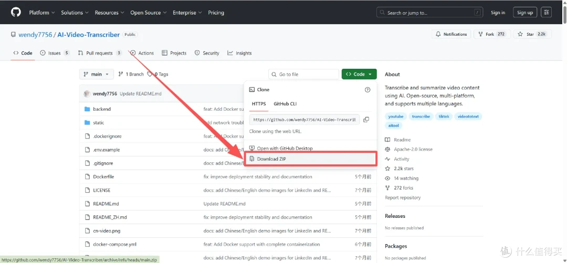
Task: Expand the Resources navigation menu
Action: tap(110, 12)
